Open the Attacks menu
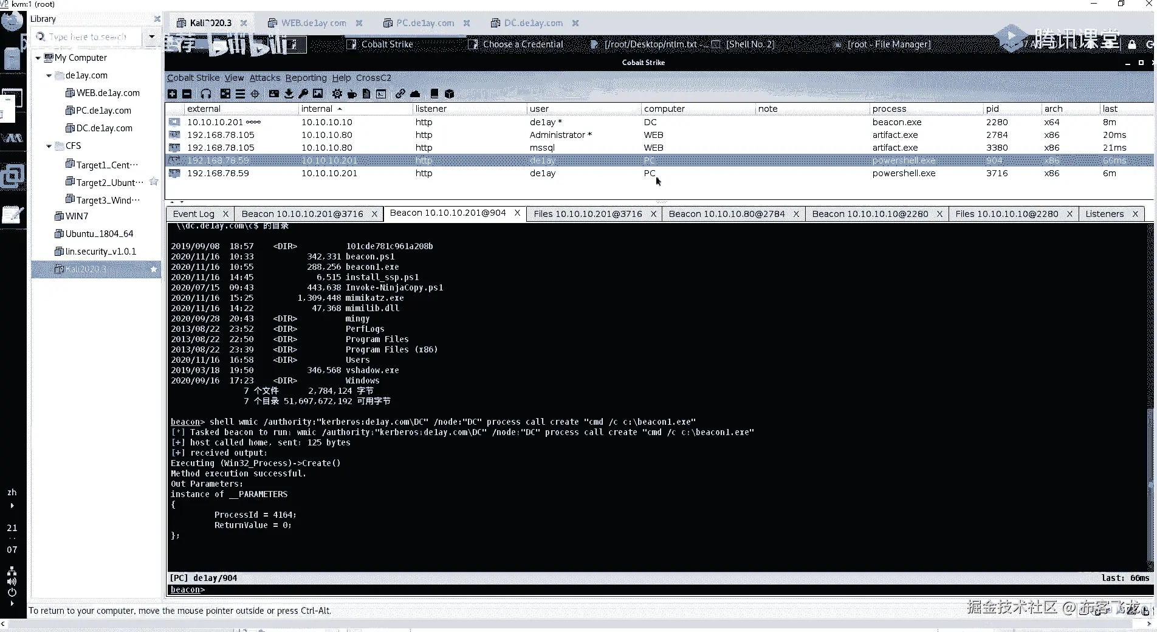The image size is (1157, 632). tap(265, 78)
